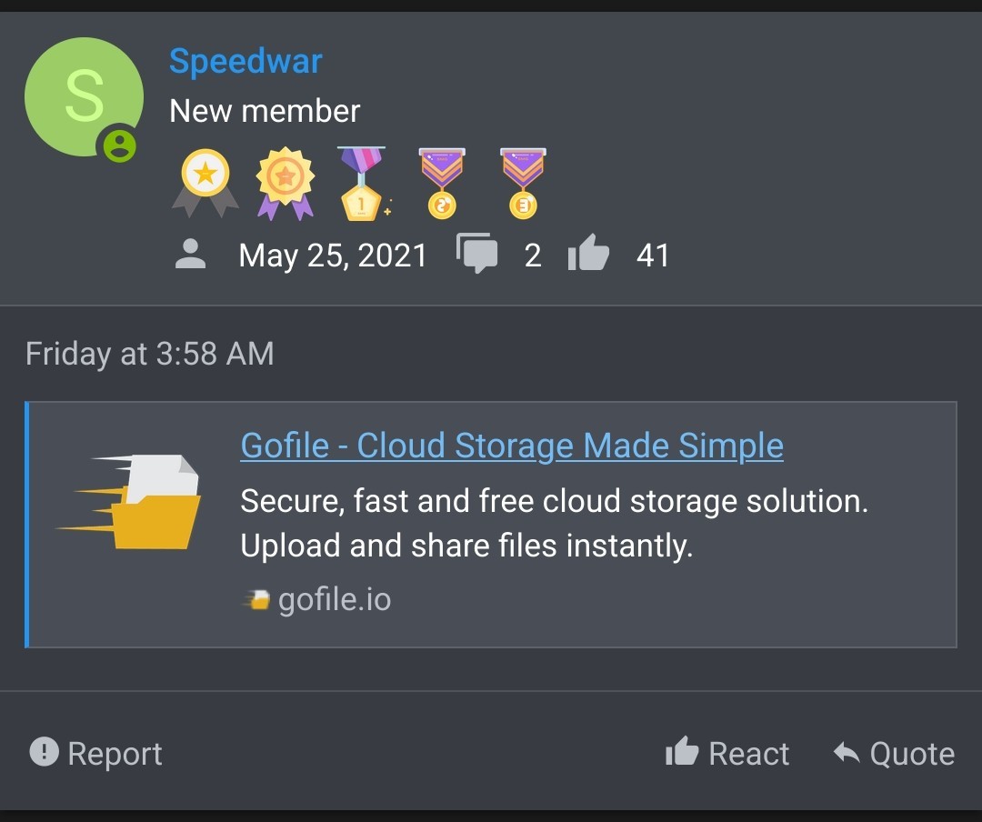Click the number 3 medal badge
Viewport: 982px width, 822px height.
pyautogui.click(x=523, y=184)
